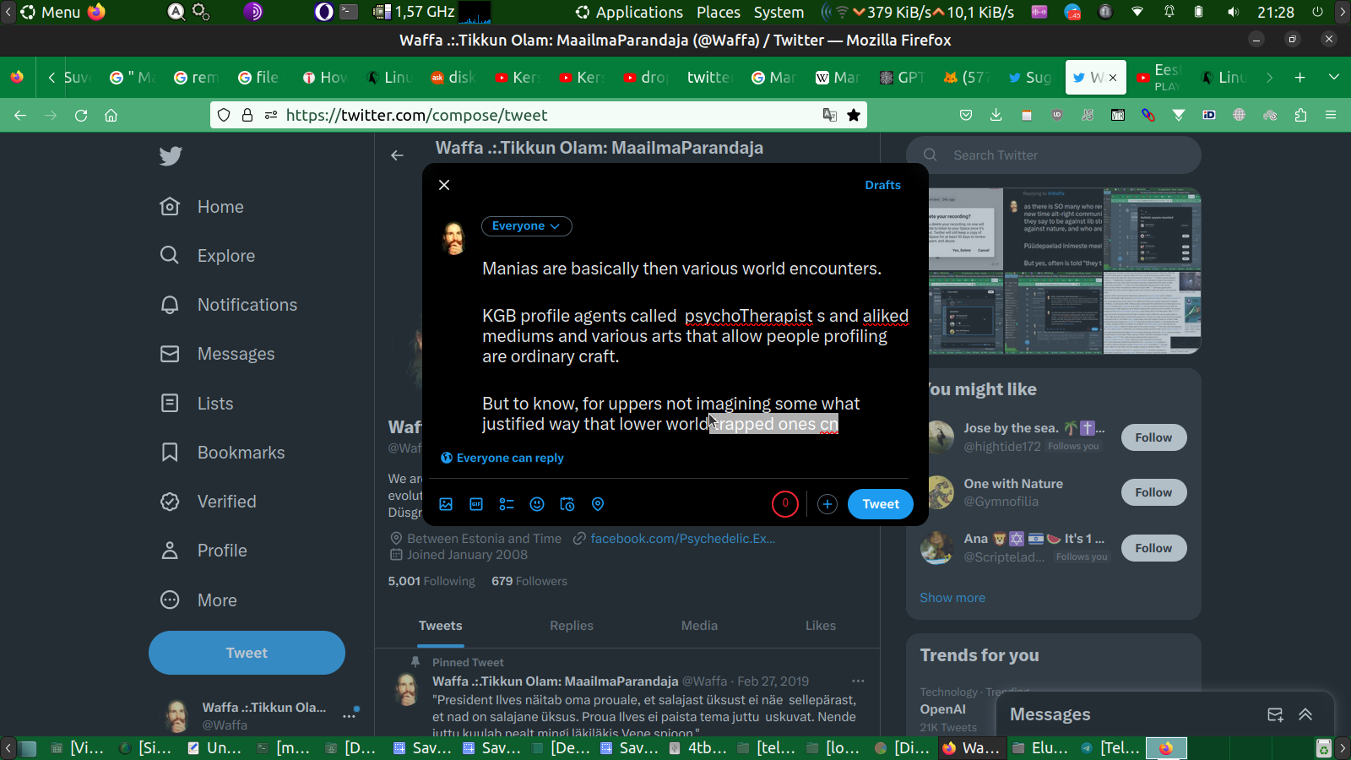
Task: Go back with the profile header arrow
Action: pos(397,155)
